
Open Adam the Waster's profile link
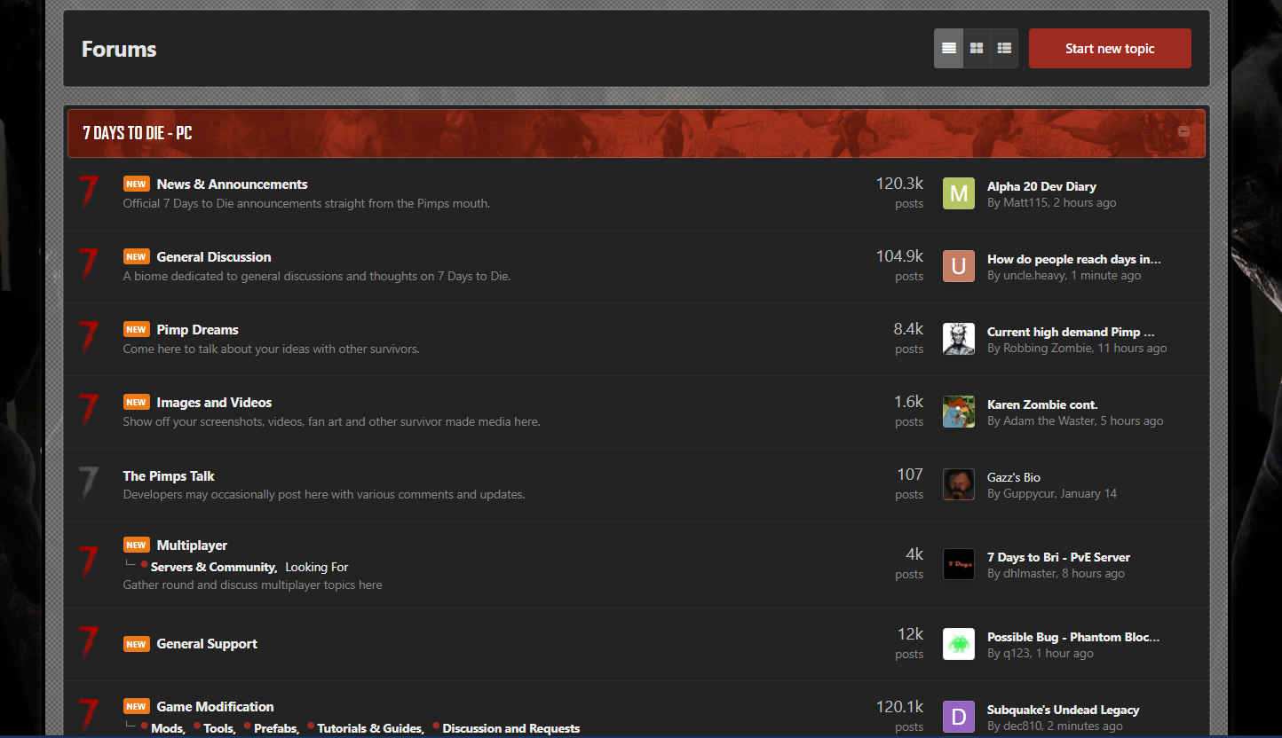click(1049, 420)
